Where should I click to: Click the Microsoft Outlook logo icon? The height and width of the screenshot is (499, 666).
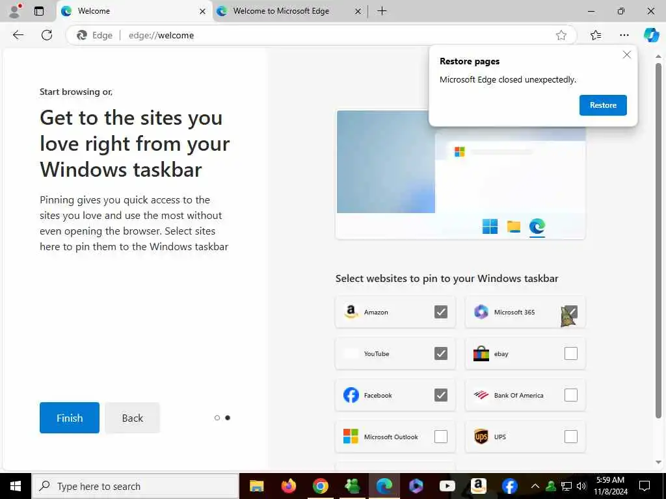[x=351, y=436]
